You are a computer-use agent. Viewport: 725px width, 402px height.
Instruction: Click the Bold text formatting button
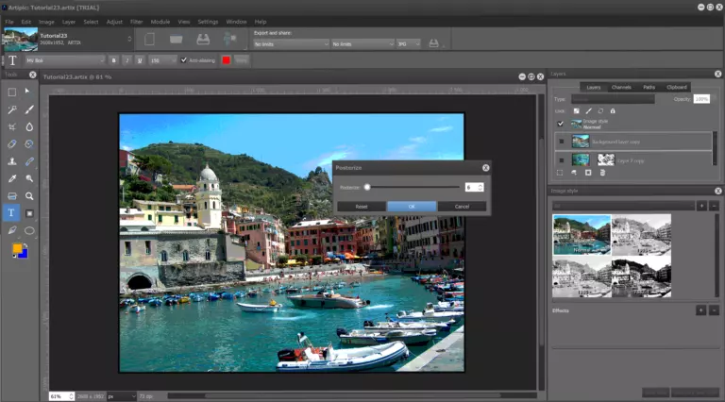[x=112, y=60]
